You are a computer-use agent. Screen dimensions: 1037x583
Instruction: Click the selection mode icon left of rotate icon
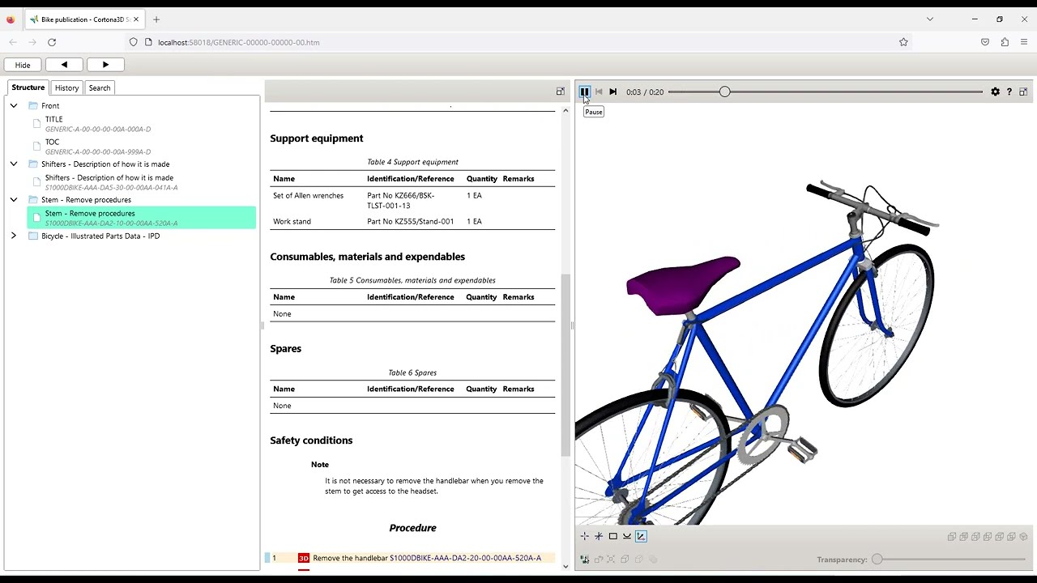pos(585,560)
